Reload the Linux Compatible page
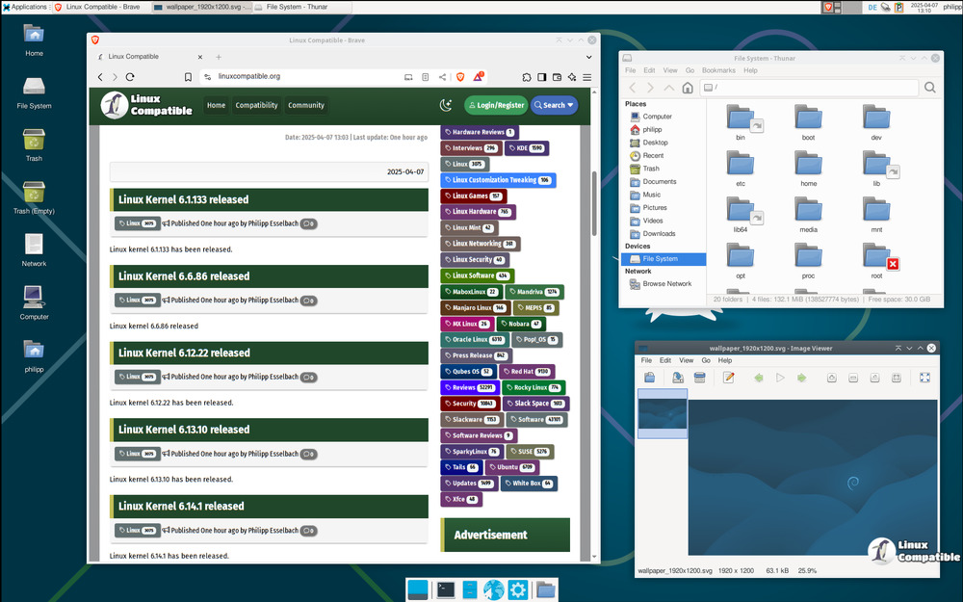 130,77
